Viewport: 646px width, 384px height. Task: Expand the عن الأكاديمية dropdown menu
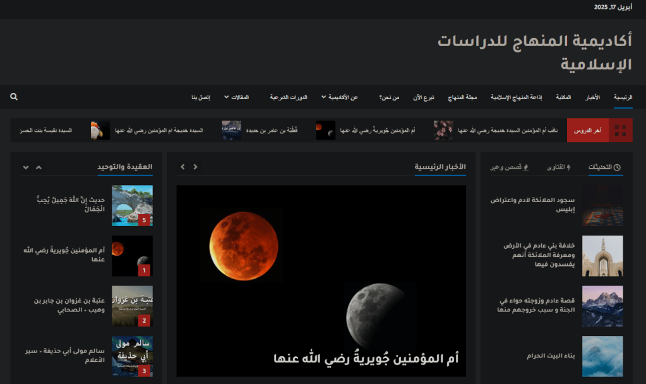pos(342,97)
